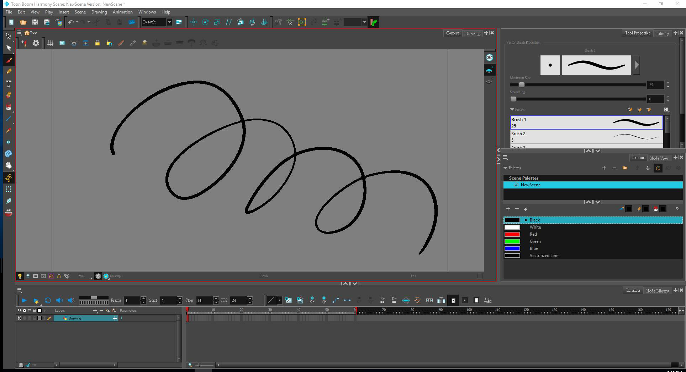Select the Paint bucket tool

tap(9, 107)
